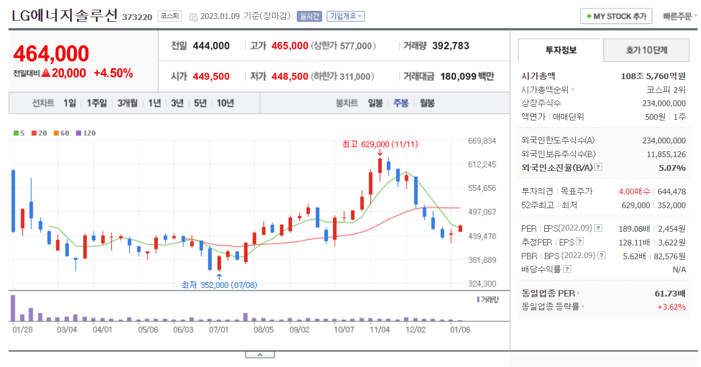701x367 pixels.
Task: Click the current price 464,000
Action: point(51,54)
